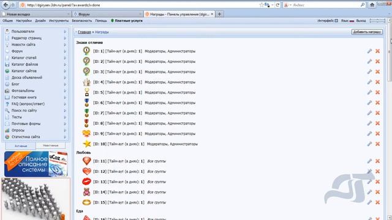Select the Активные modules tab

click(x=21, y=145)
